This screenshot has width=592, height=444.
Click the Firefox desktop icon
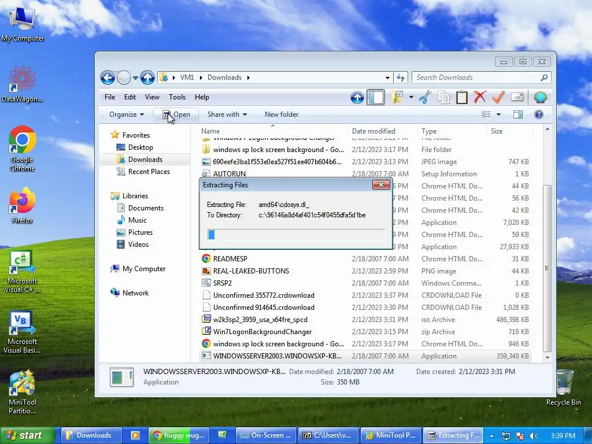click(23, 205)
